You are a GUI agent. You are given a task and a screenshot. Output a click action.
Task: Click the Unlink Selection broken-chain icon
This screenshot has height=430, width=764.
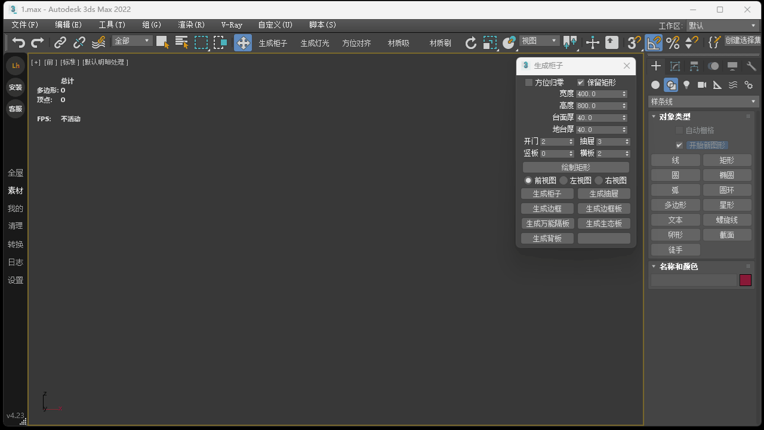(79, 42)
